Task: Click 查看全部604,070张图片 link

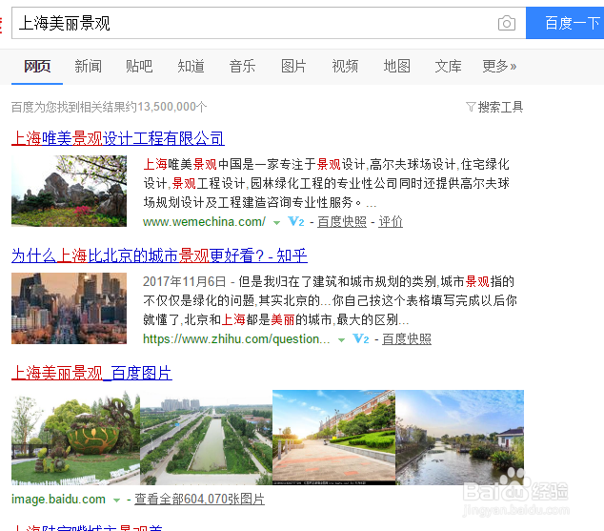Action: [199, 499]
